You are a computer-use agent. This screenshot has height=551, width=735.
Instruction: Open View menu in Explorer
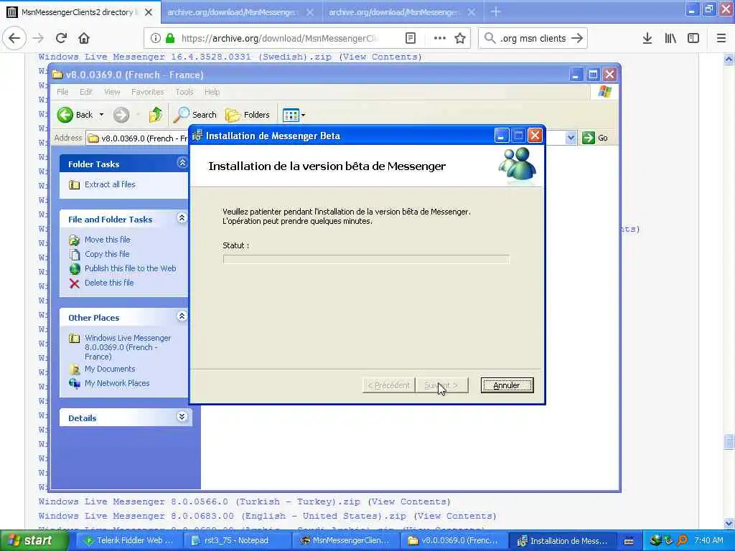click(x=112, y=92)
